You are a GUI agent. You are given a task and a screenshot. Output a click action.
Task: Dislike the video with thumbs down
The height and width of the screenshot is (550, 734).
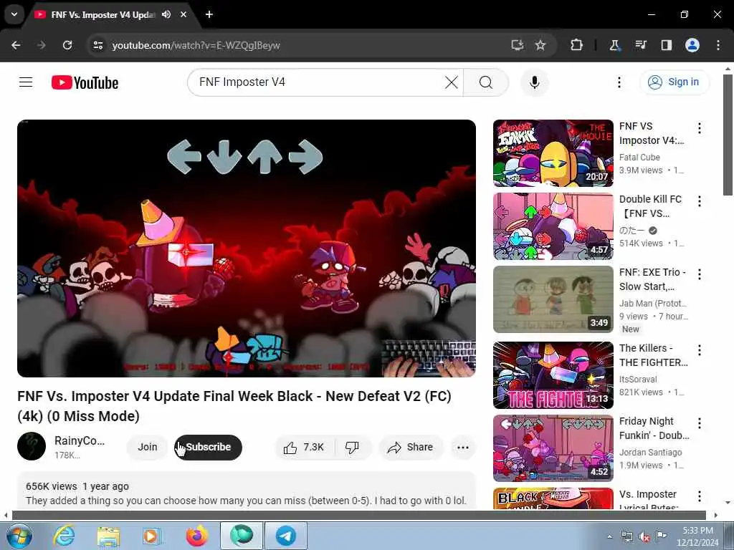click(352, 447)
